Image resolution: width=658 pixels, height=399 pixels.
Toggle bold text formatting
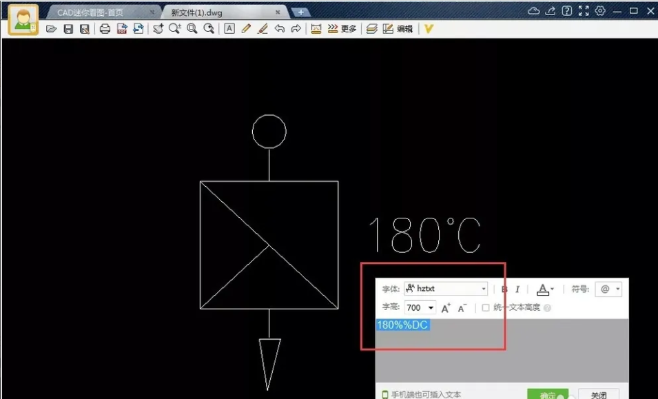tap(504, 289)
